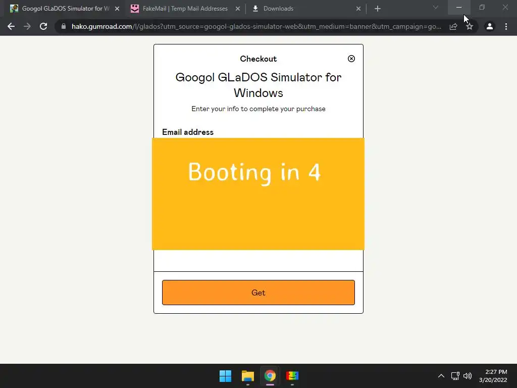
Task: Click the Email address label
Action: 188,132
